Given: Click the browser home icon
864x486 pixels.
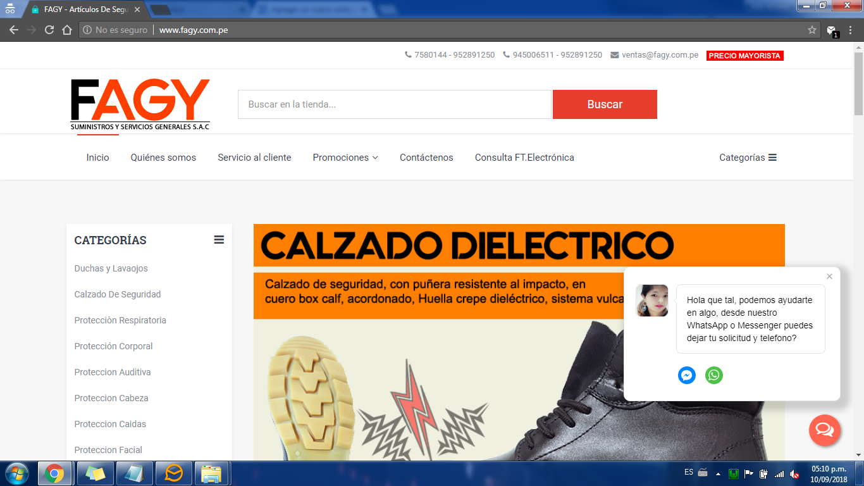Looking at the screenshot, I should 67,30.
